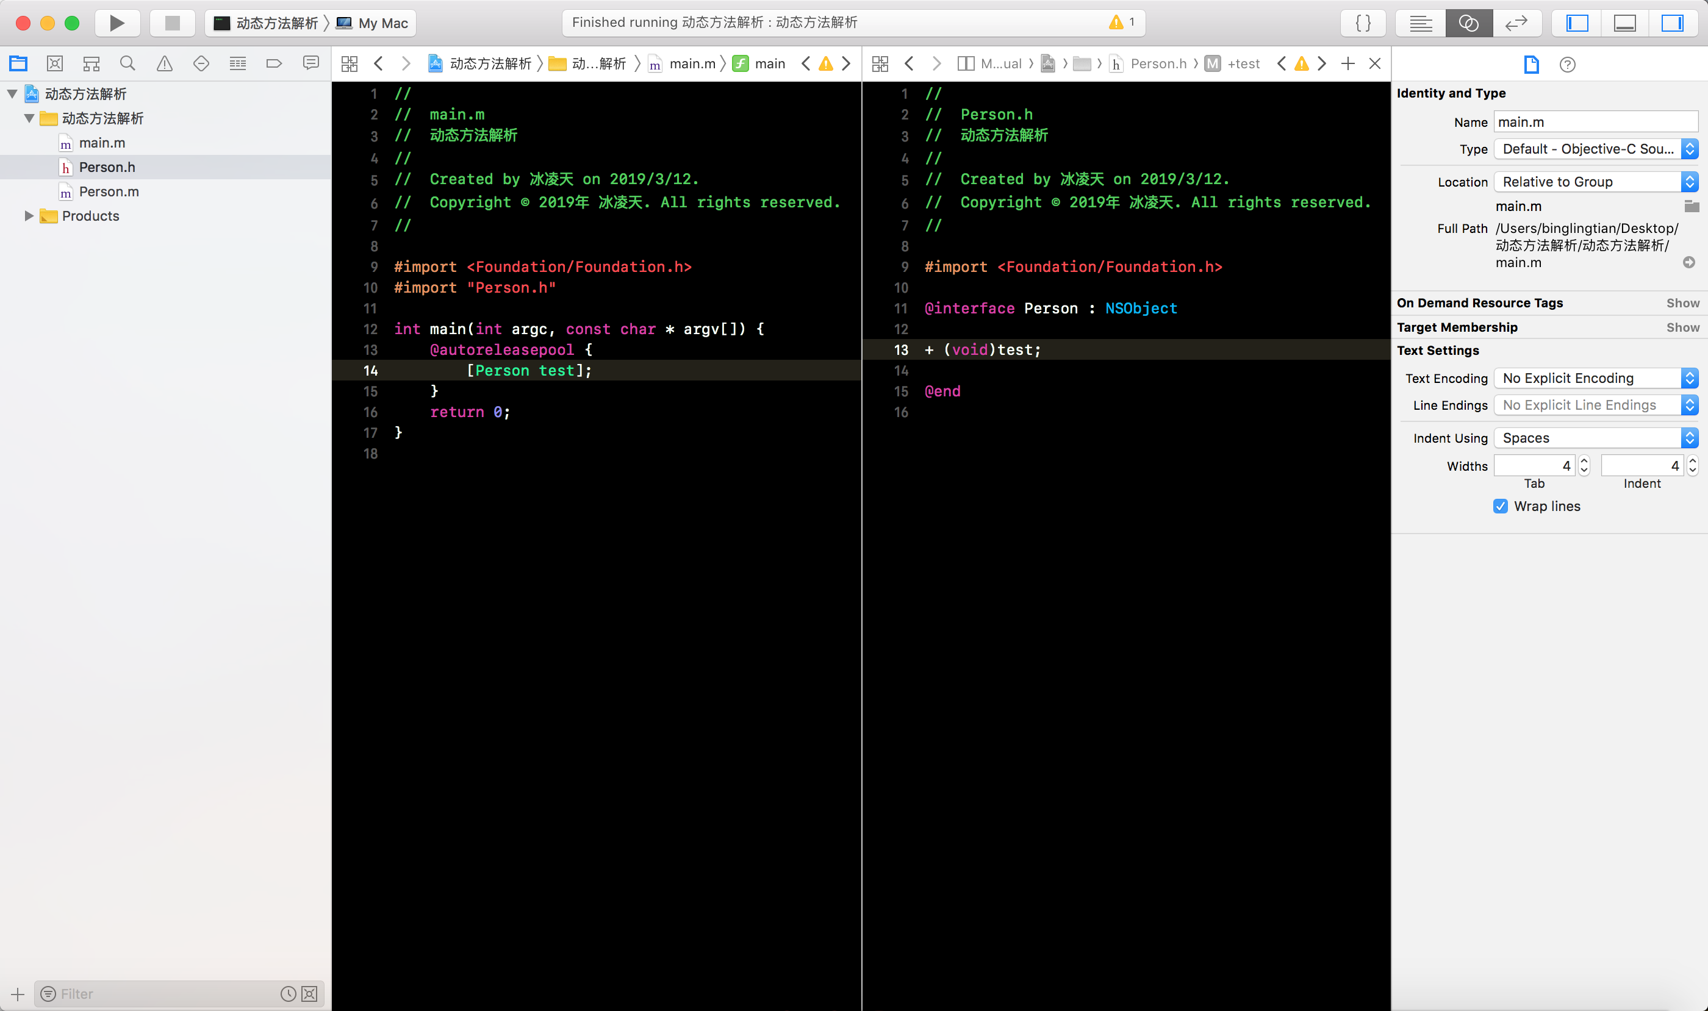Click the Name text field in inspector

(x=1595, y=122)
